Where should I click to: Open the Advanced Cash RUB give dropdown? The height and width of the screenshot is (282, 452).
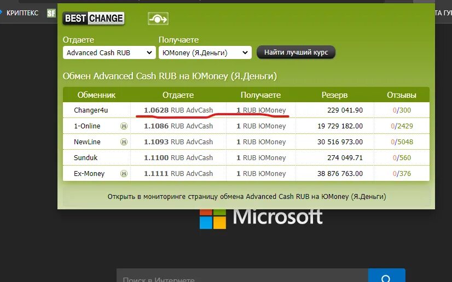[x=109, y=52]
